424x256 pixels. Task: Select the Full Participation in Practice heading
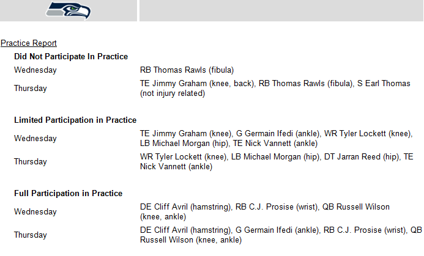[x=68, y=193]
